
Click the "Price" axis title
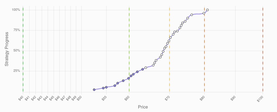(x=143, y=107)
